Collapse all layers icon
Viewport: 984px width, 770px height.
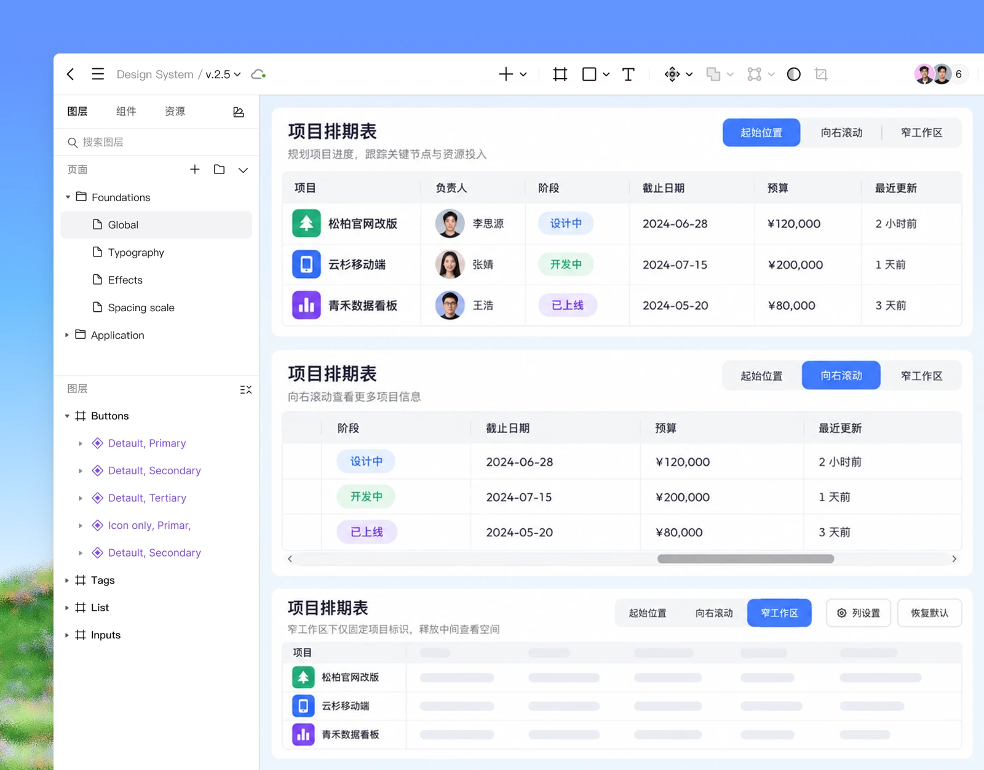[x=245, y=389]
